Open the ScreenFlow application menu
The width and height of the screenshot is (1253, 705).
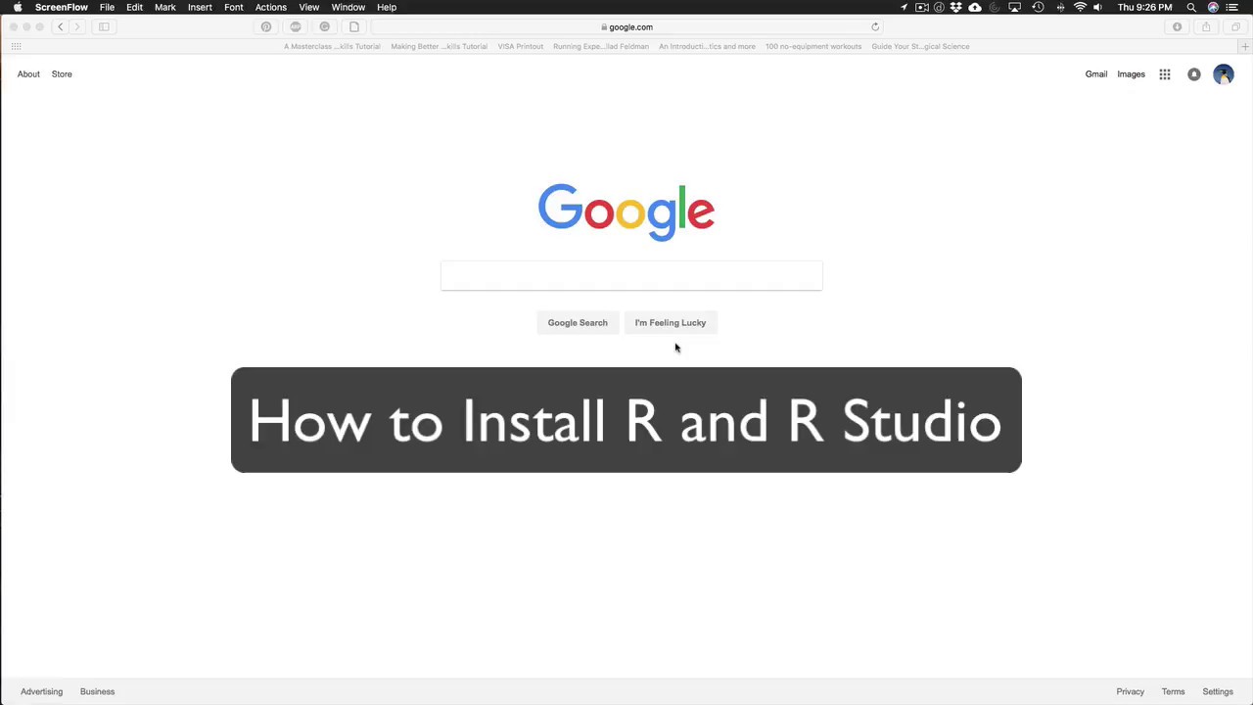pyautogui.click(x=62, y=7)
